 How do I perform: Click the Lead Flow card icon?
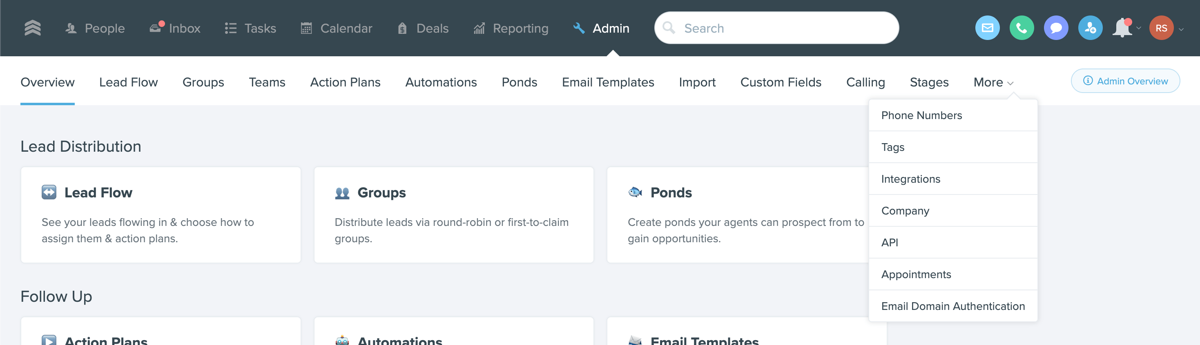49,192
